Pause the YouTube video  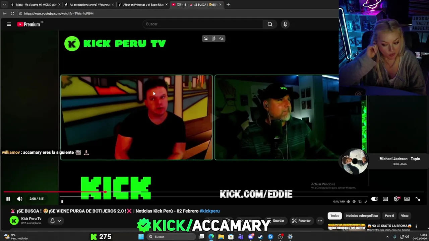coord(8,199)
